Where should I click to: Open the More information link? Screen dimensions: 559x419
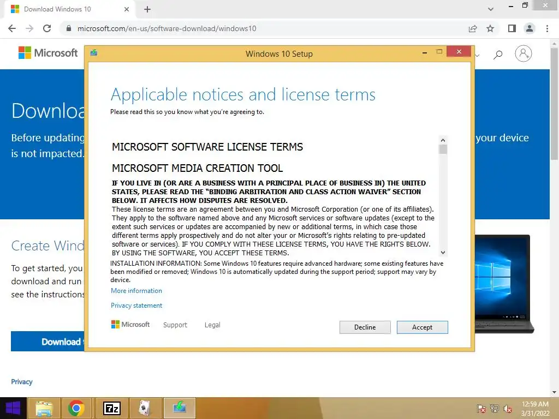[136, 291]
